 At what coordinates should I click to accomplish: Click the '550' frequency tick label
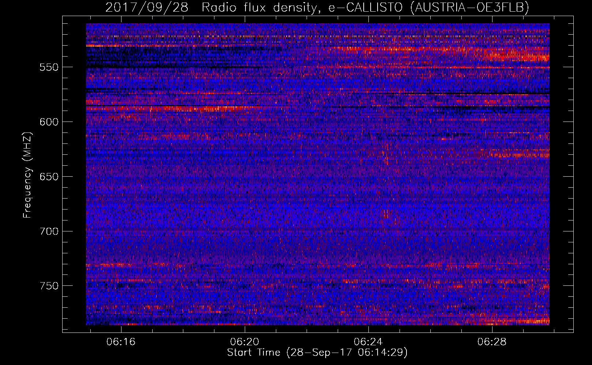(49, 68)
